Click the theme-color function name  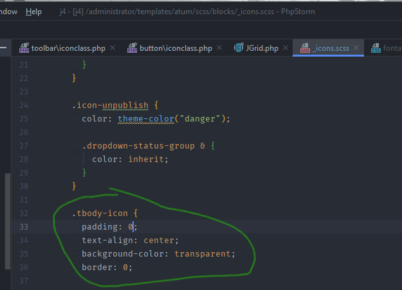click(146, 119)
